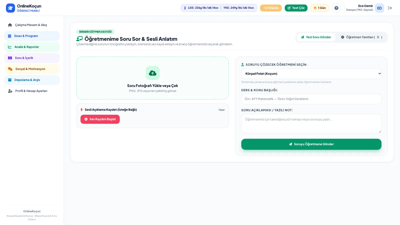Viewport: 400px width, 225px height.
Task: Click the book icon beside Soru & İçerik
Action: [x=10, y=58]
